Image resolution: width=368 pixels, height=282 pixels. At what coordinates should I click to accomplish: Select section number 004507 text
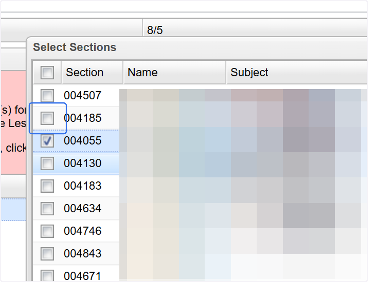point(82,95)
